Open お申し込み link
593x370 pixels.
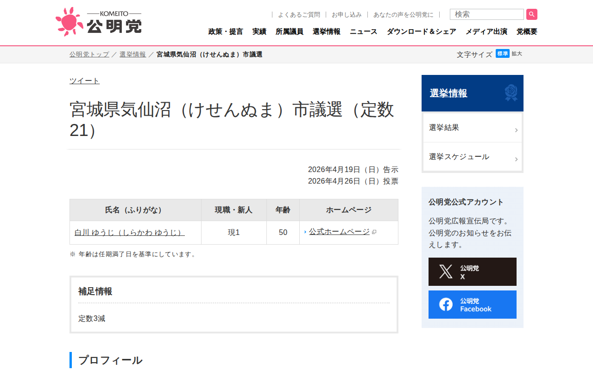(x=347, y=15)
